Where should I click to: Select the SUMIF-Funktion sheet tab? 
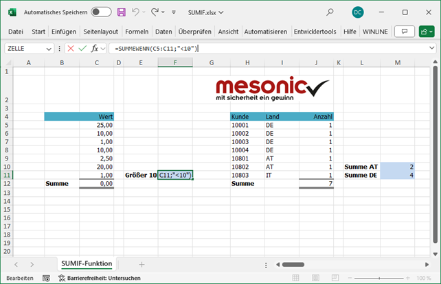(87, 264)
